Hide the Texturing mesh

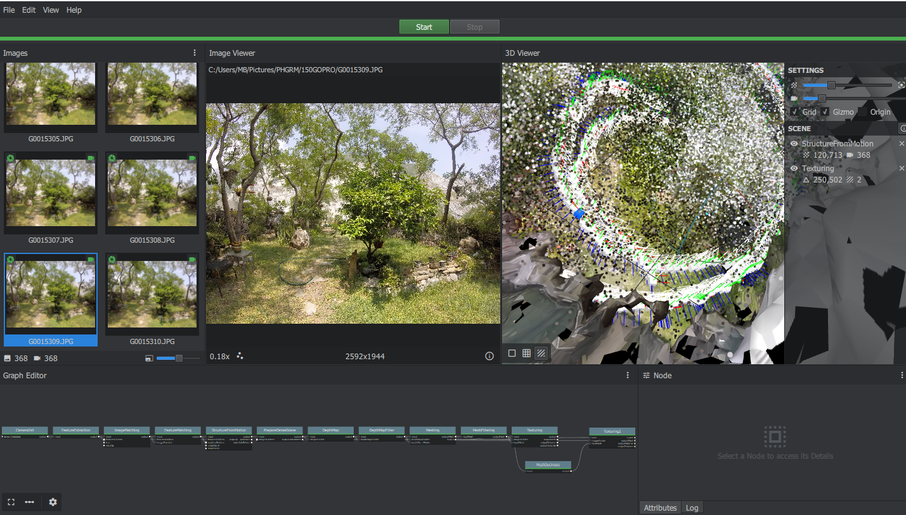click(x=794, y=168)
